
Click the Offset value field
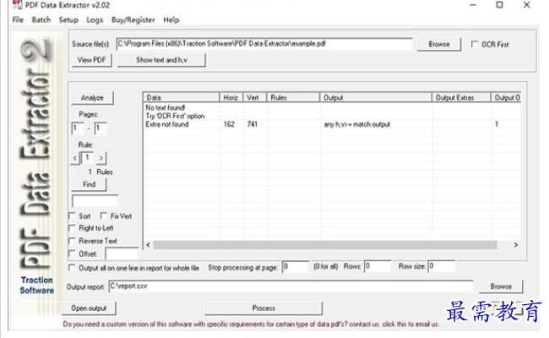click(122, 253)
